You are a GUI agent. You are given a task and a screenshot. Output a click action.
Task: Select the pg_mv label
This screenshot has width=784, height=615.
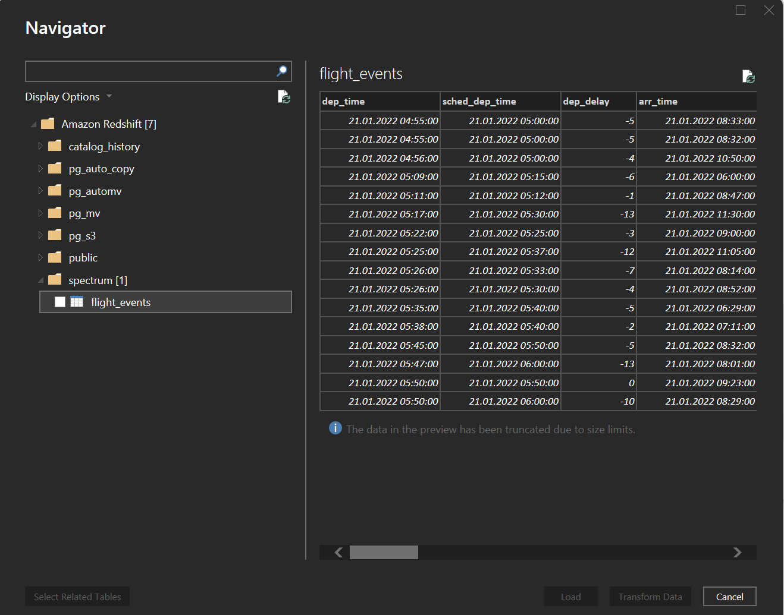point(84,213)
